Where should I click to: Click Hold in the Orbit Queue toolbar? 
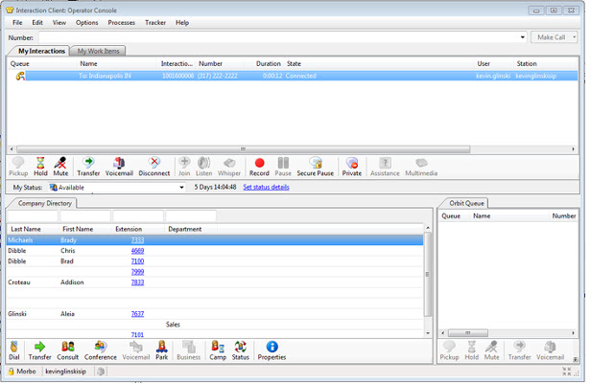click(x=471, y=350)
